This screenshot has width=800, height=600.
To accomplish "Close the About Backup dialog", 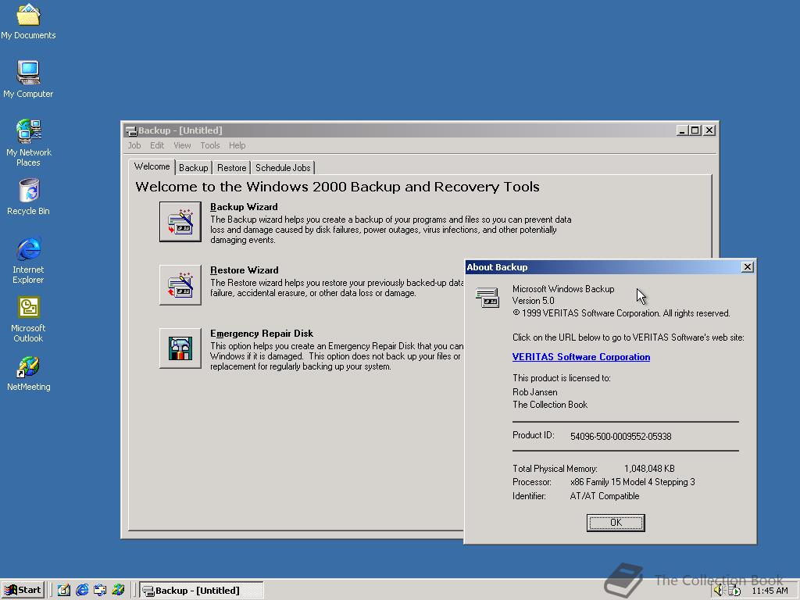I will (x=748, y=267).
